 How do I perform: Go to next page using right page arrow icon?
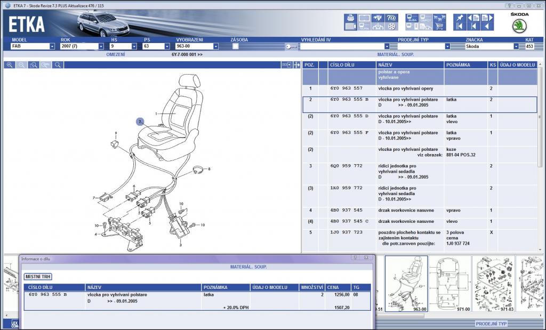pyautogui.click(x=487, y=18)
